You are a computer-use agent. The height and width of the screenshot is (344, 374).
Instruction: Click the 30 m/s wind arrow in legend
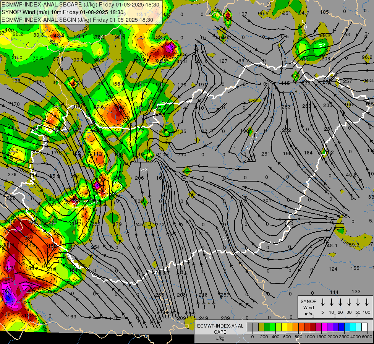349,302
